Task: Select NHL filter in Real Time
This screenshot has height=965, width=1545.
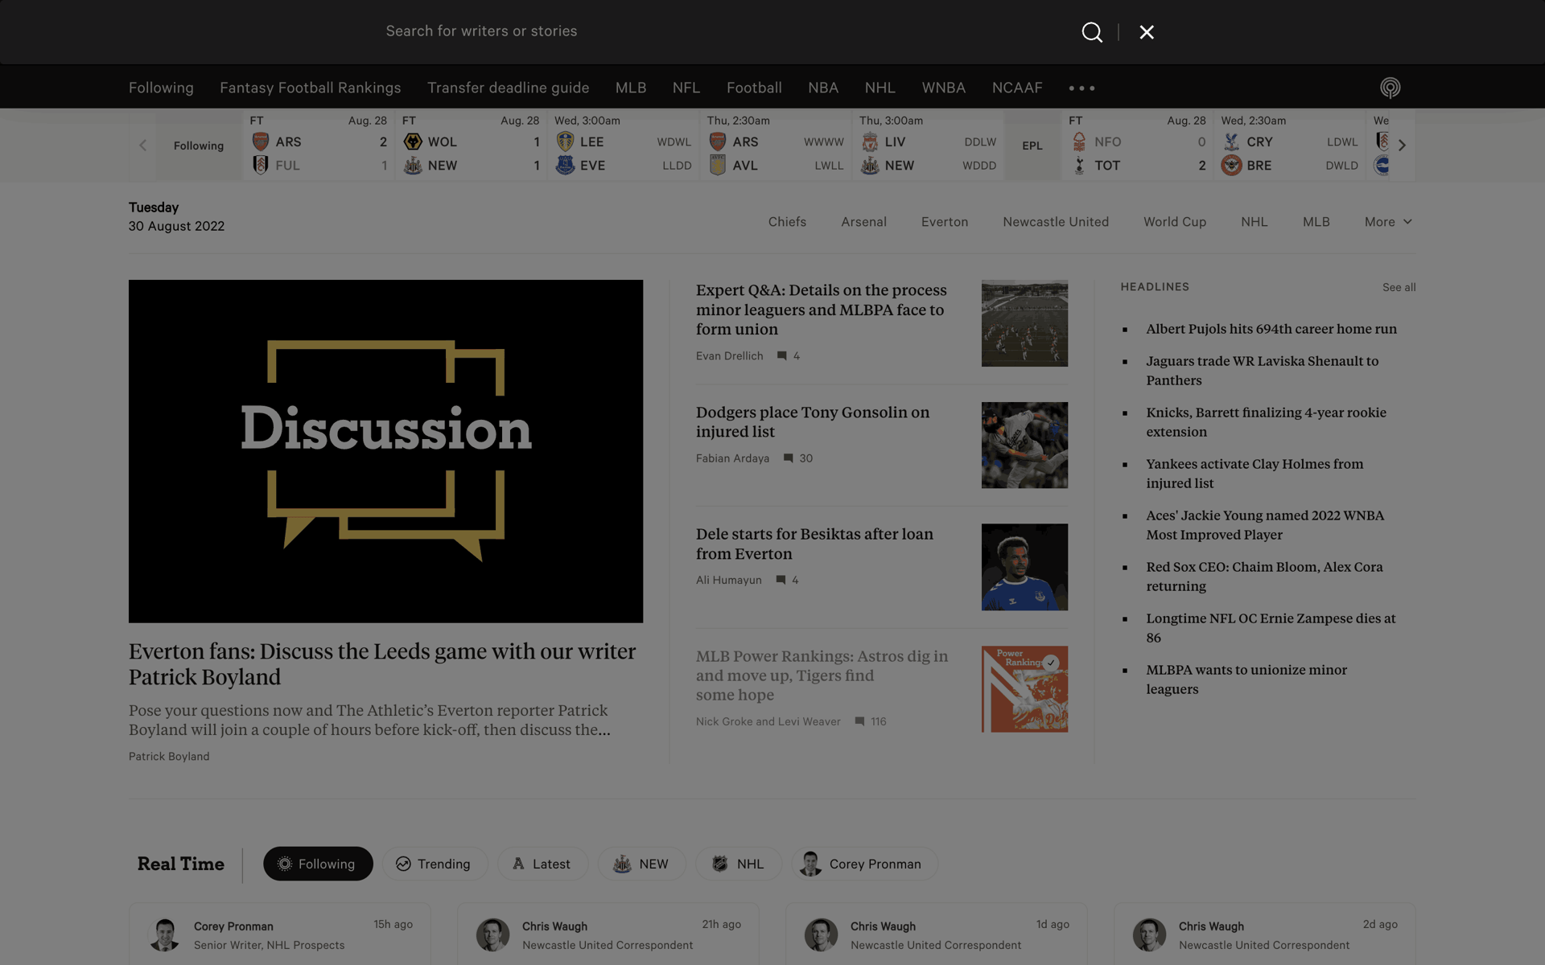Action: tap(739, 864)
